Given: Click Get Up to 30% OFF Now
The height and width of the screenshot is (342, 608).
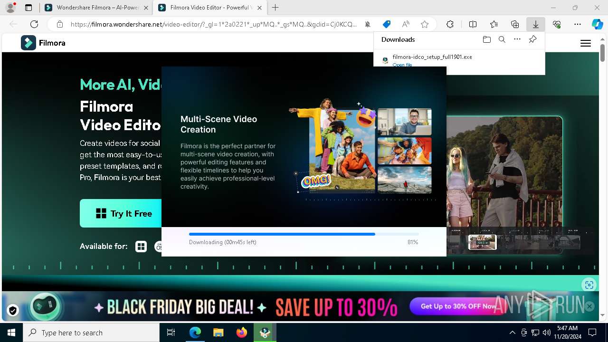Looking at the screenshot, I should 458,306.
